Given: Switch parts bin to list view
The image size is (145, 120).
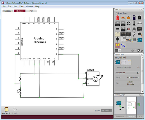Looking at the screenshot, I should (x=120, y=50).
